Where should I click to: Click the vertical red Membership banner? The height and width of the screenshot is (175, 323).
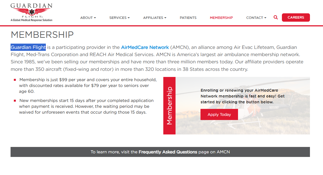(169, 106)
